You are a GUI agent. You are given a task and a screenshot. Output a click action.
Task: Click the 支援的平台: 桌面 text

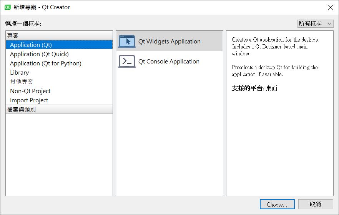[x=254, y=88]
